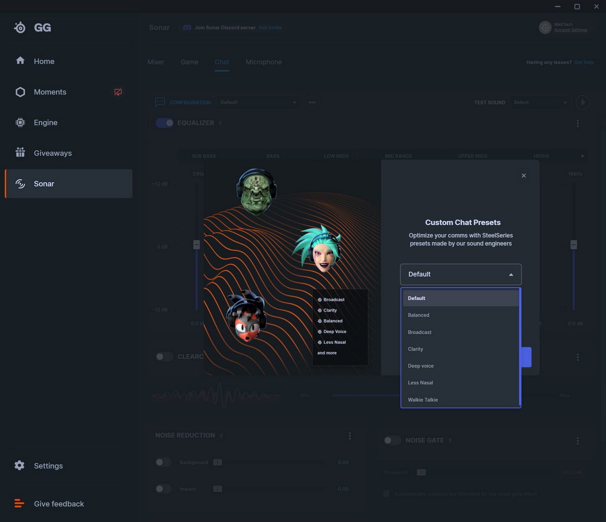Click the Discord logo icon
Image resolution: width=606 pixels, height=522 pixels.
(x=187, y=27)
